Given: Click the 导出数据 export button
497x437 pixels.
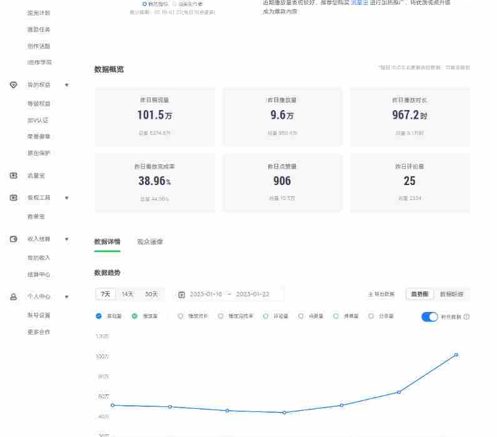Looking at the screenshot, I should (x=381, y=294).
